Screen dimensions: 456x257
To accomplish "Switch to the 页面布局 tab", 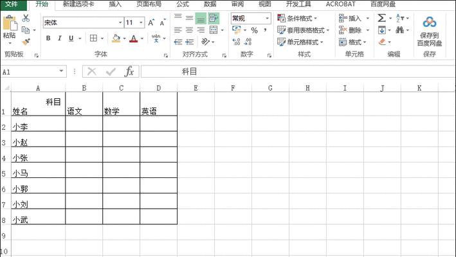I will pyautogui.click(x=149, y=4).
